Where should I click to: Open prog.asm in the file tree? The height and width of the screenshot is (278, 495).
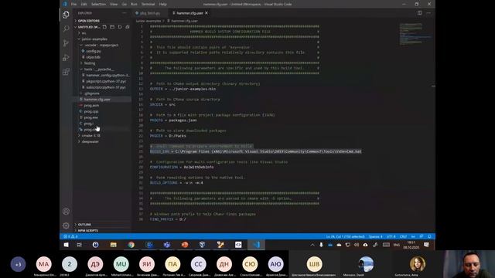(91, 105)
